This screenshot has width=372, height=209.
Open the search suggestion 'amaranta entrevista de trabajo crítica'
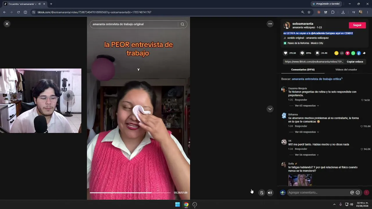pos(317,79)
